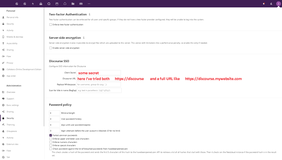Image resolution: width=282 pixels, height=160 pixels.
Task: Show info for Server-side encryption heading
Action: pyautogui.click(x=84, y=37)
